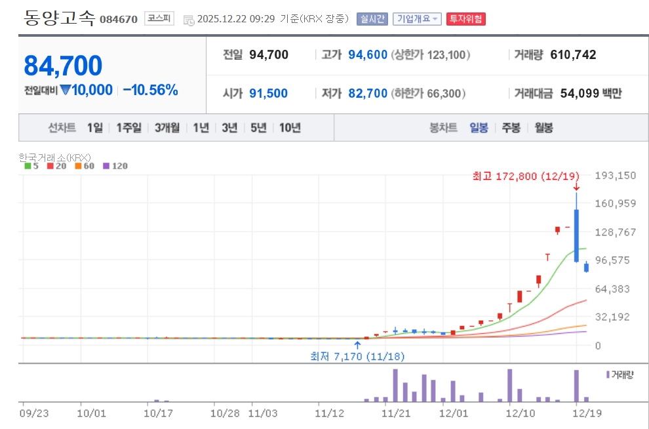This screenshot has width=649, height=429.
Task: Switch to the 월봉 monthly candle chart
Action: pyautogui.click(x=543, y=128)
